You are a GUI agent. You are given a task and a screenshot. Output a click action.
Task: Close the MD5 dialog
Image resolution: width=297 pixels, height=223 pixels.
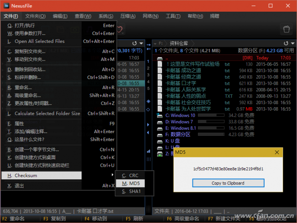point(277,153)
